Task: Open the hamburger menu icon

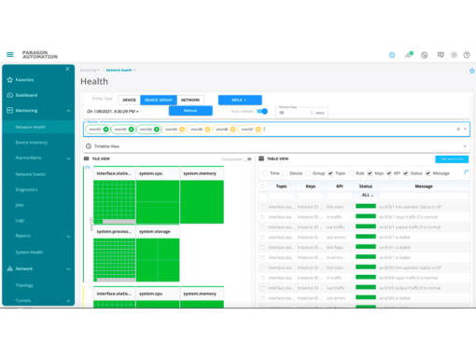Action: point(10,55)
